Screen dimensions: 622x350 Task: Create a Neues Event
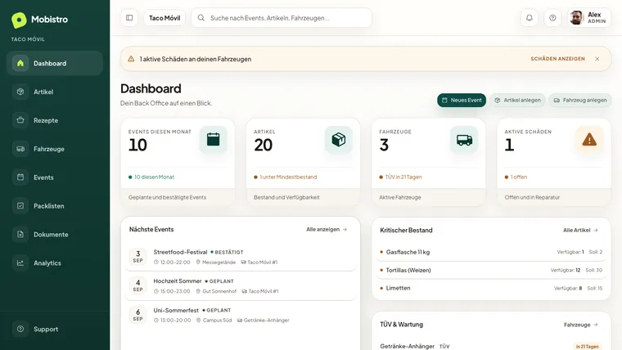(462, 101)
